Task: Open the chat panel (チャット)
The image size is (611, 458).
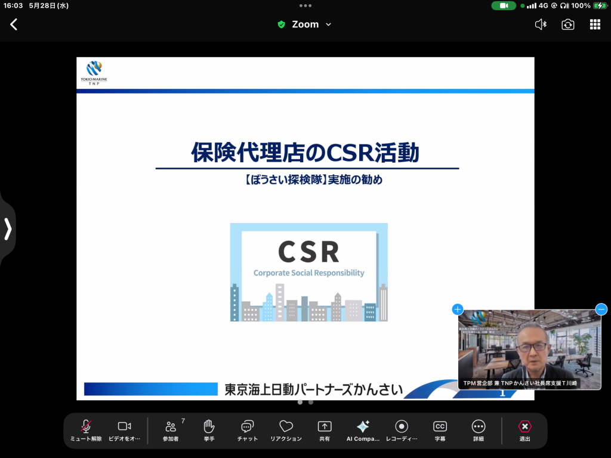Action: [x=248, y=431]
